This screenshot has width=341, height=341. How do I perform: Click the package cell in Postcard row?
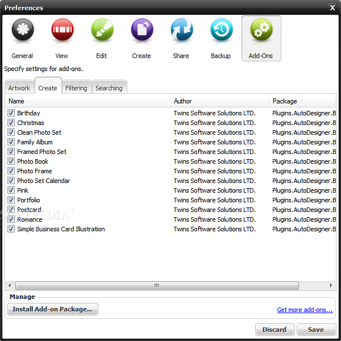pos(304,210)
